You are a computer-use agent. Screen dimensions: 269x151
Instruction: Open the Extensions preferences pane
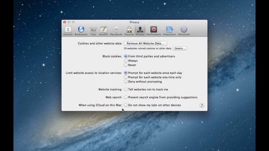[x=169, y=31]
